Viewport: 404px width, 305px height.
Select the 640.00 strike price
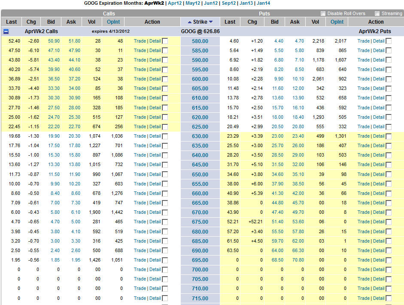[200, 155]
